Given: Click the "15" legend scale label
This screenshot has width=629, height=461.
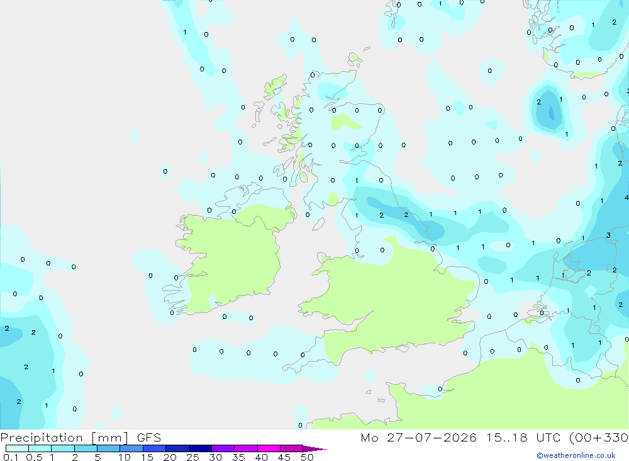Looking at the screenshot, I should tap(147, 457).
